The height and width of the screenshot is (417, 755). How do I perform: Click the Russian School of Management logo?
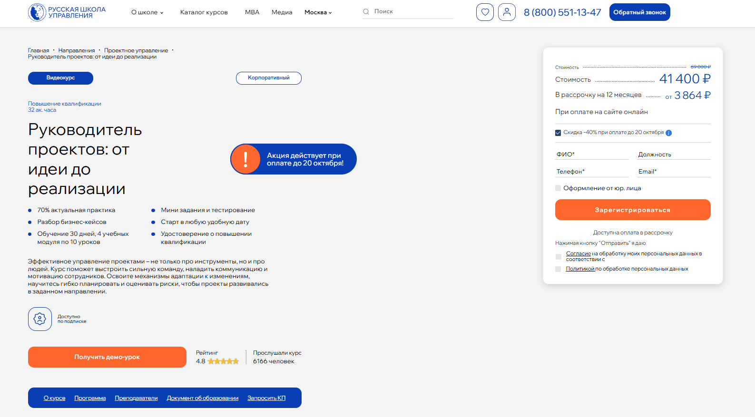[67, 12]
